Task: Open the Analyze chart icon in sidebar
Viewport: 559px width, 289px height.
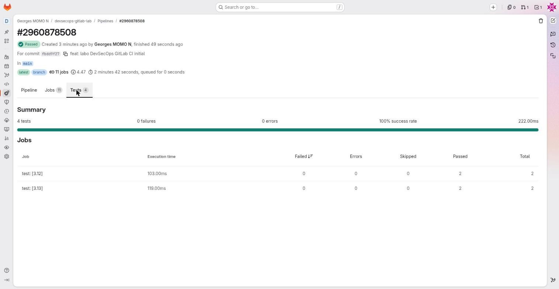Action: (6, 138)
